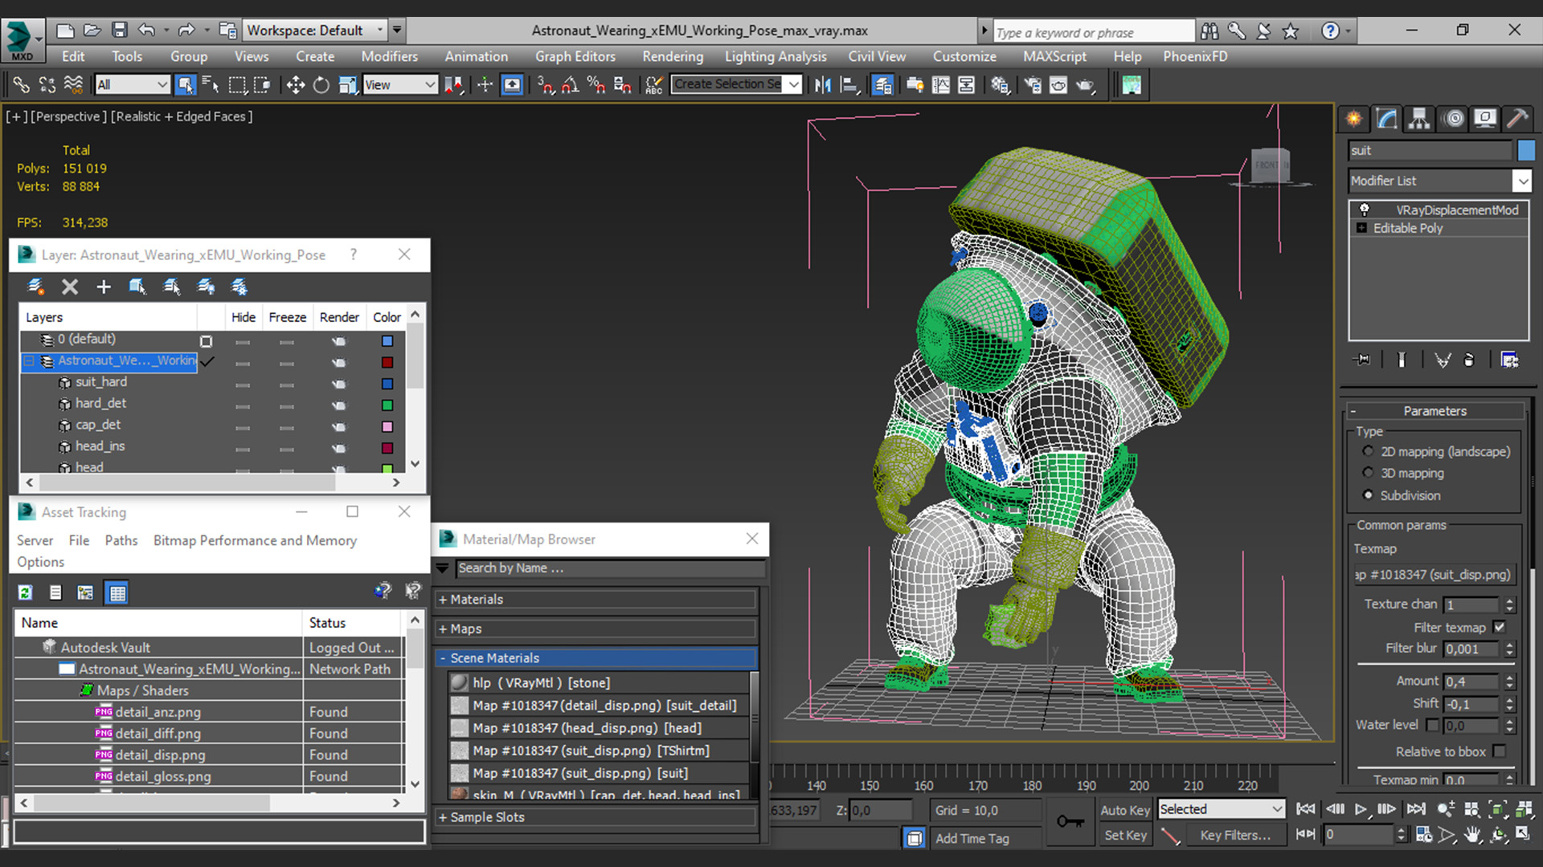This screenshot has width=1543, height=867.
Task: Click the Go to End playback button
Action: pyautogui.click(x=1416, y=808)
